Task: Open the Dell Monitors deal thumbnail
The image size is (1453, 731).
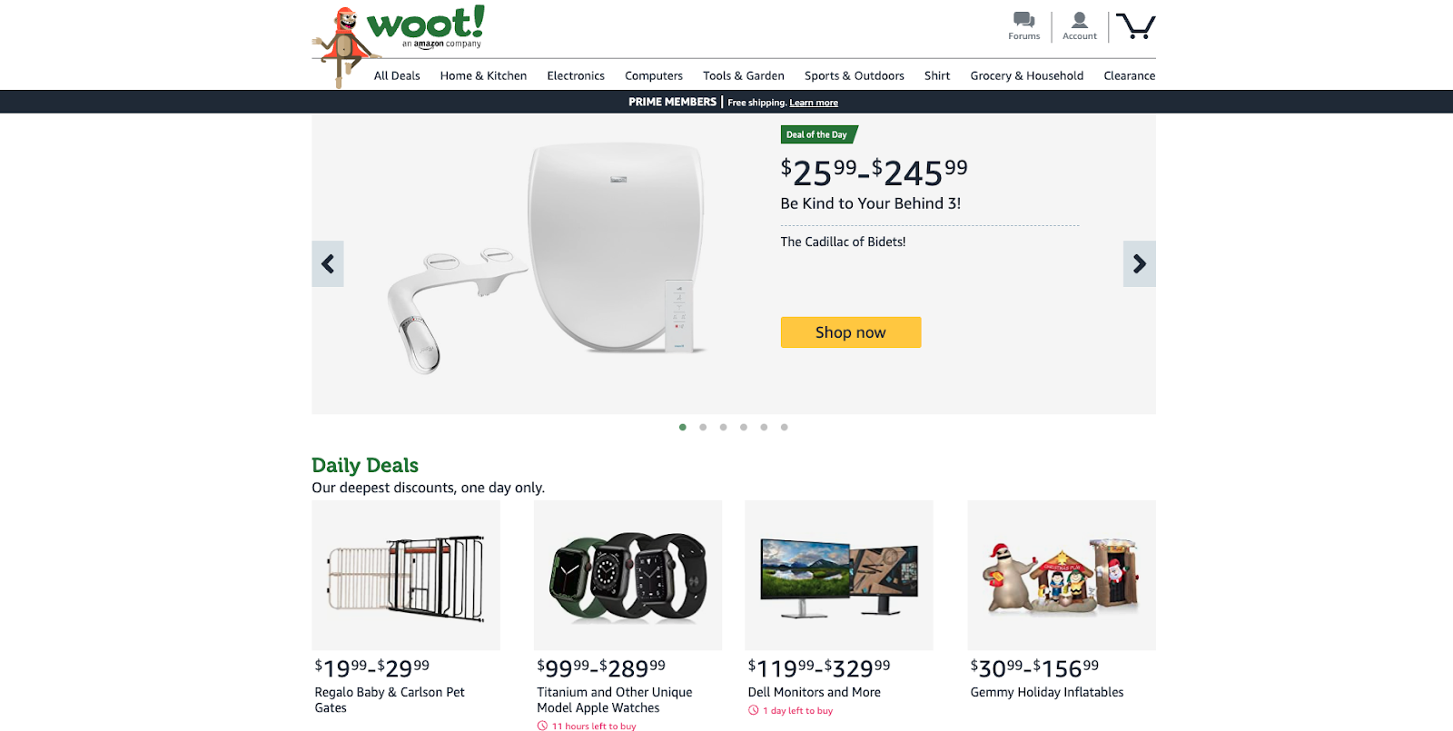Action: 837,575
